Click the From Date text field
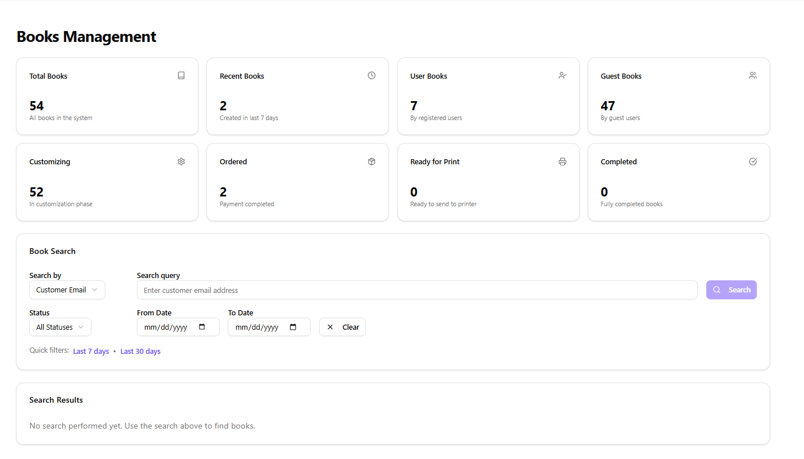The width and height of the screenshot is (804, 459). click(x=166, y=327)
